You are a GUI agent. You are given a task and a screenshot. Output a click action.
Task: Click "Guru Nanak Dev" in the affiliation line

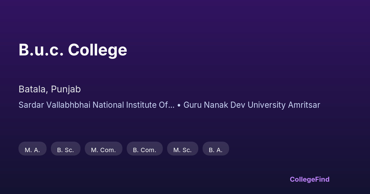click(x=214, y=105)
